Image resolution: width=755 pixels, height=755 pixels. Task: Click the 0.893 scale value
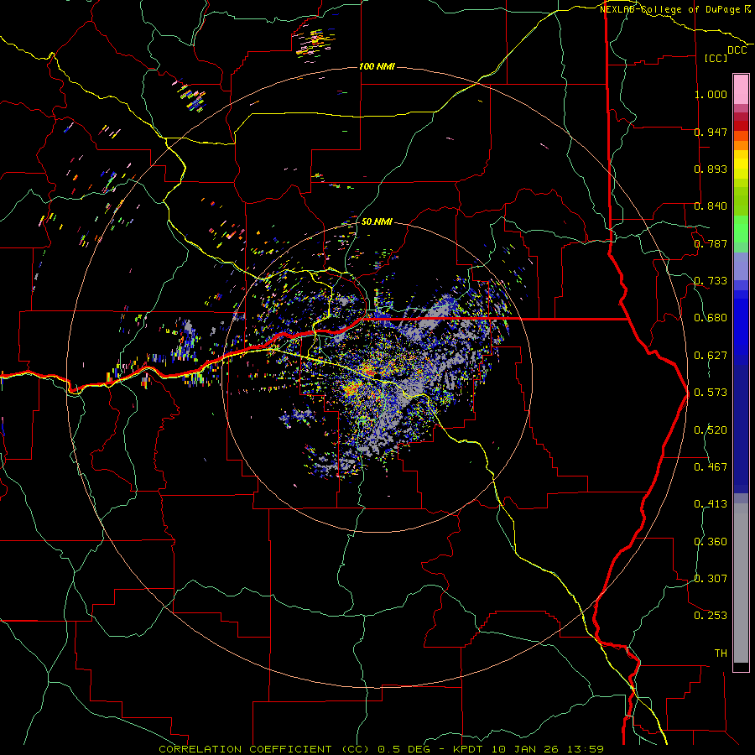click(x=711, y=169)
